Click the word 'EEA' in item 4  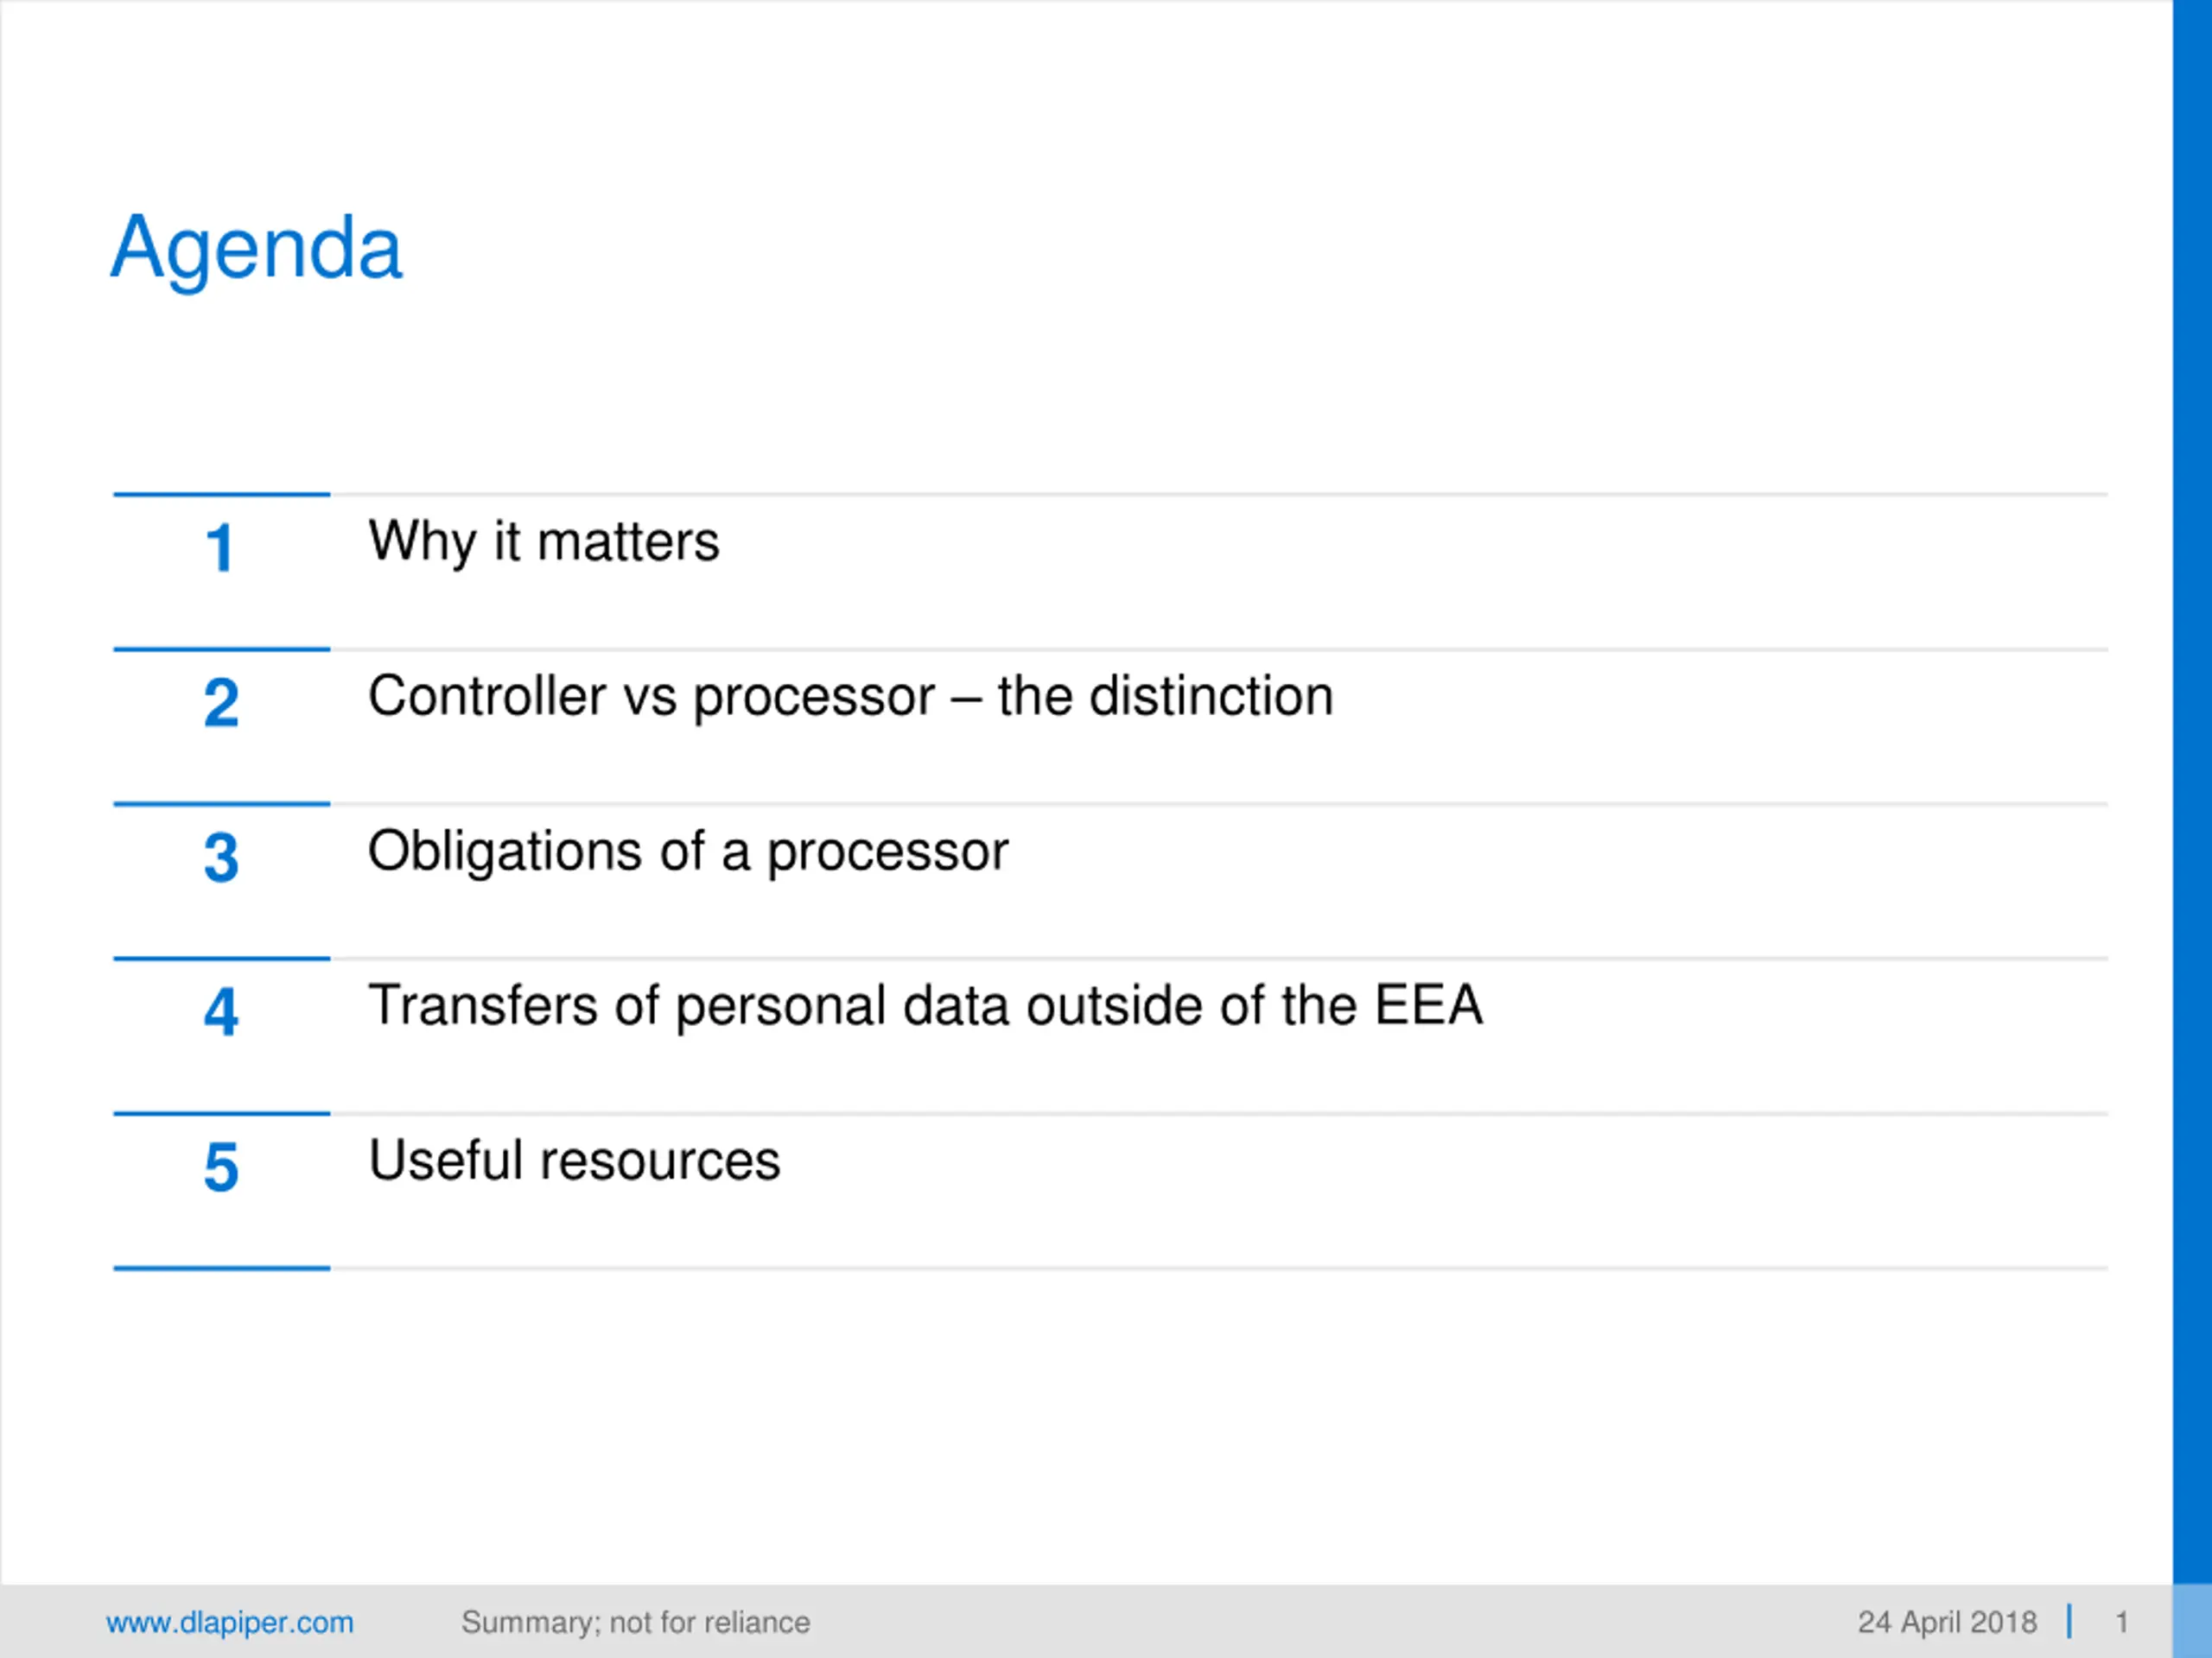(1428, 1004)
